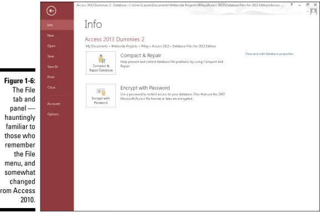Image resolution: width=320 pixels, height=218 pixels.
Task: Close the Access window
Action: [316, 4]
